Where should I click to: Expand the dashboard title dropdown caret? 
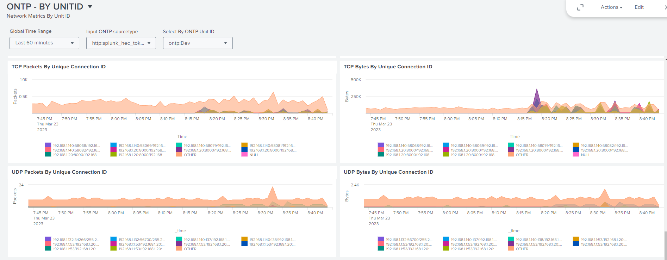click(90, 7)
